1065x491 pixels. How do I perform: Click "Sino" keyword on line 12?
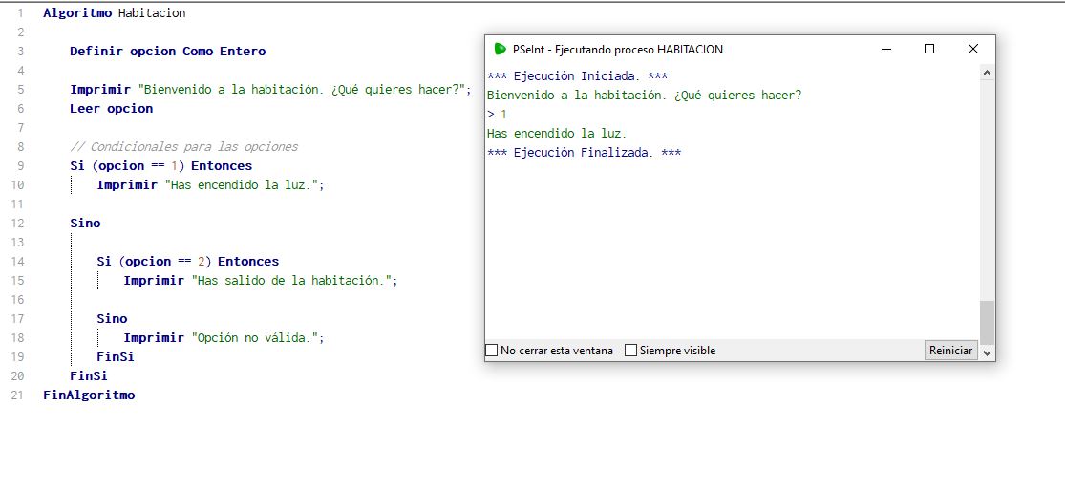click(85, 223)
